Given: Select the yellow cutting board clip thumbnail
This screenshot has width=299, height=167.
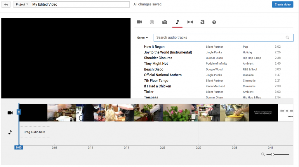Looking at the screenshot, I should (x=234, y=113).
